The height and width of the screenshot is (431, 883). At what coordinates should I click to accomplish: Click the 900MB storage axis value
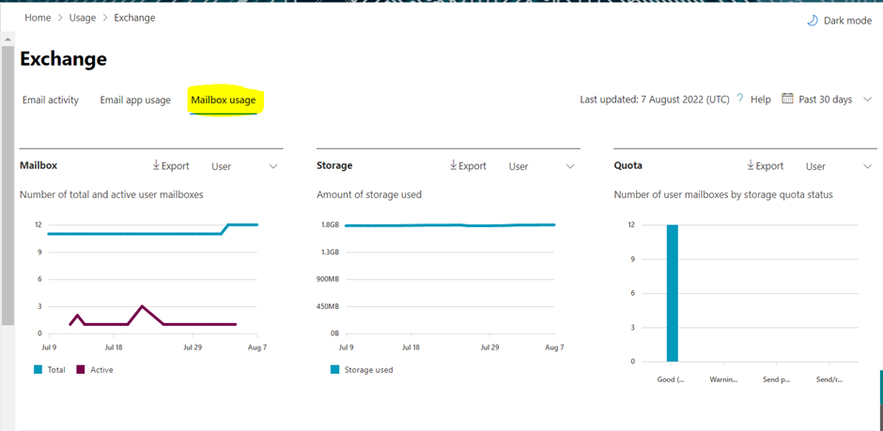(328, 279)
